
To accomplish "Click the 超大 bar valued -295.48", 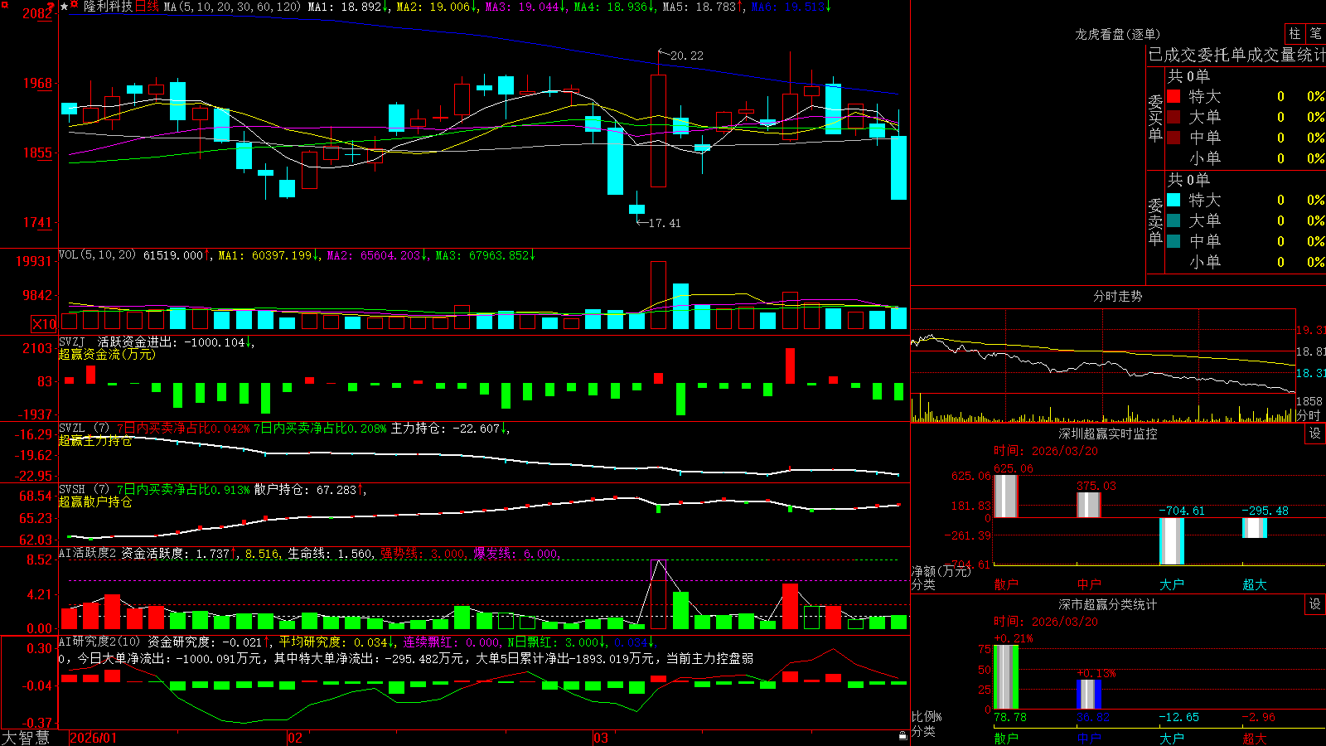I will point(1254,528).
